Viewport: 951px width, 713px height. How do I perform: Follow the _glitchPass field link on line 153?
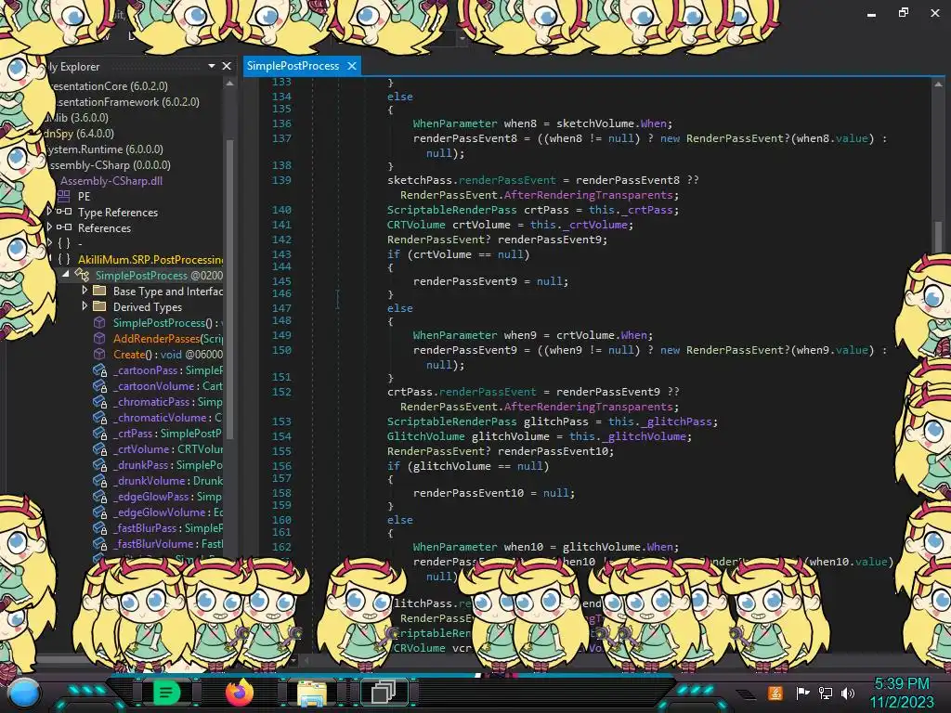click(675, 421)
